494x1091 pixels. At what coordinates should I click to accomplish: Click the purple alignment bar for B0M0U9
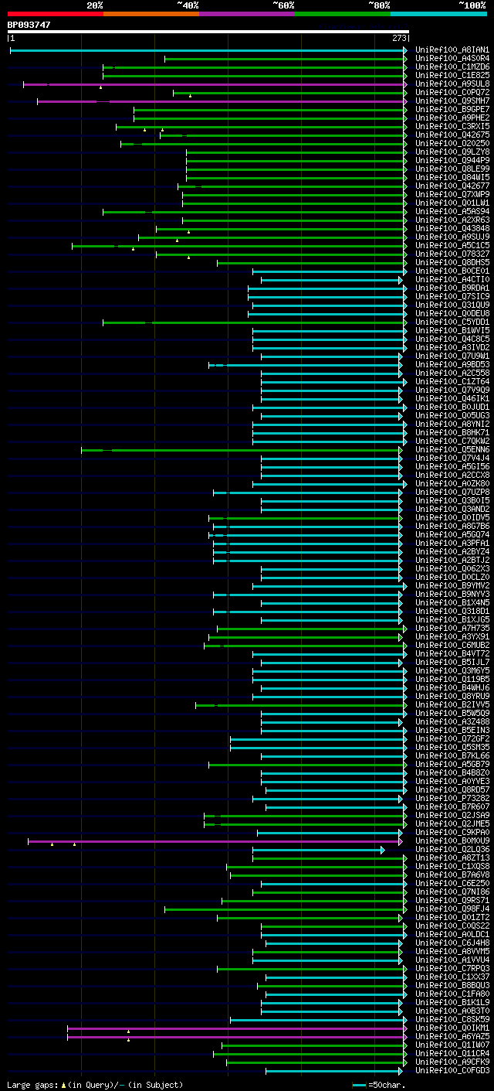coord(215,841)
